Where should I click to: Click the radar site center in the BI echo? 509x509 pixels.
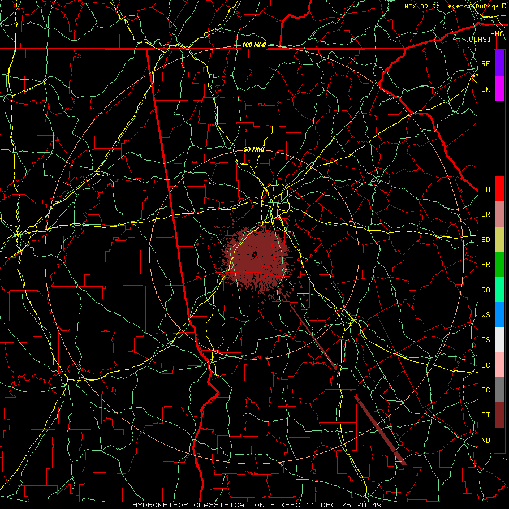[254, 255]
